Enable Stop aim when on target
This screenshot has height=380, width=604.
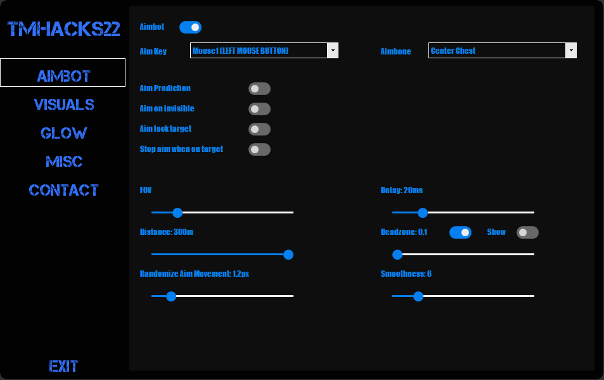(259, 149)
